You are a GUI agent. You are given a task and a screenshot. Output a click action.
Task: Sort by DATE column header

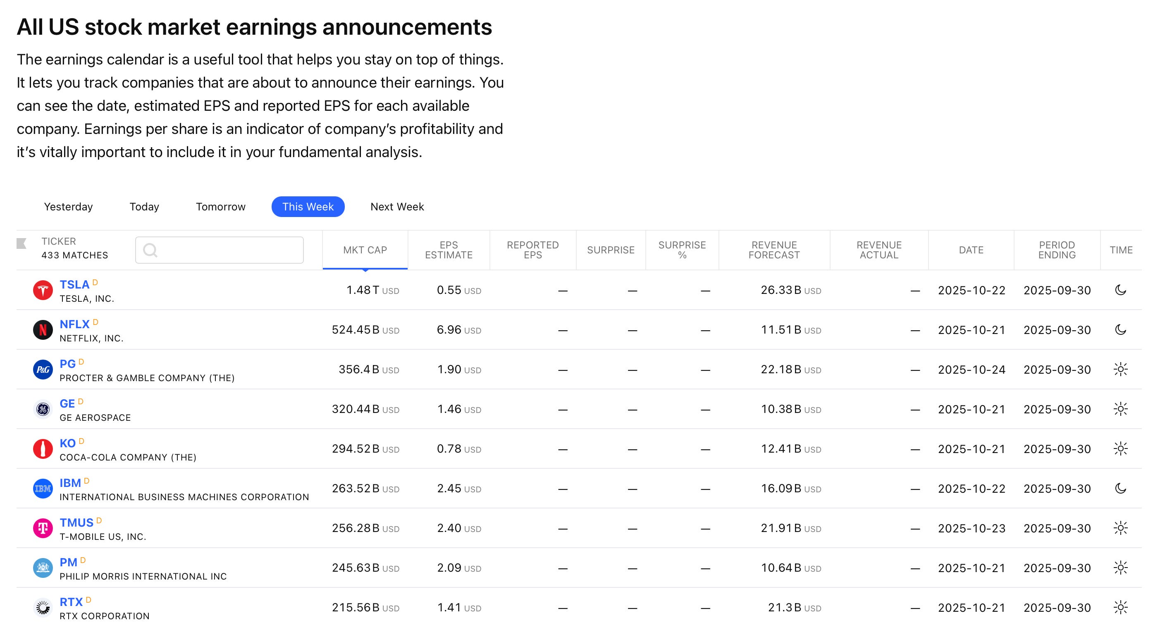pos(971,250)
